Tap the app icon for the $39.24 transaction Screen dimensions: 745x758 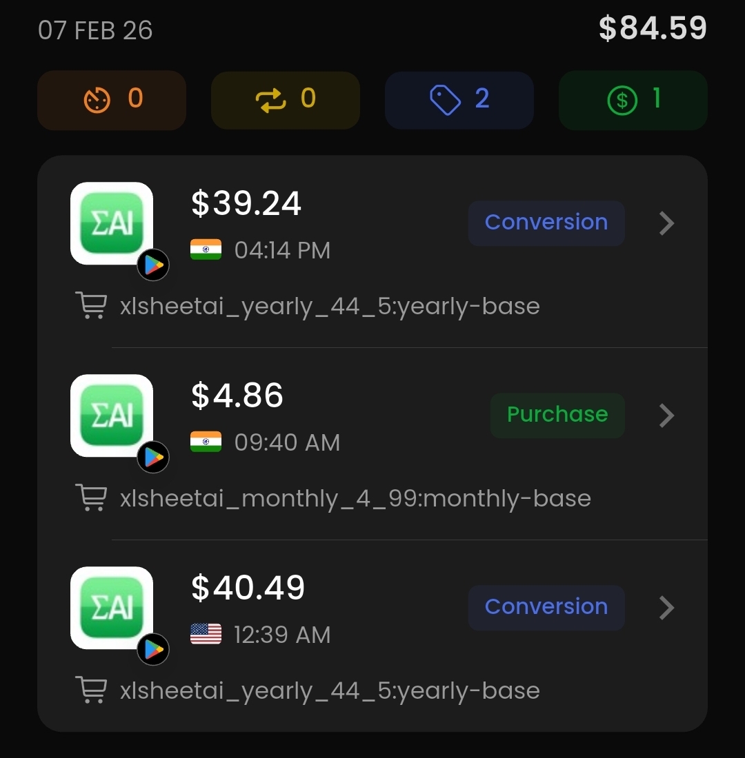(112, 223)
